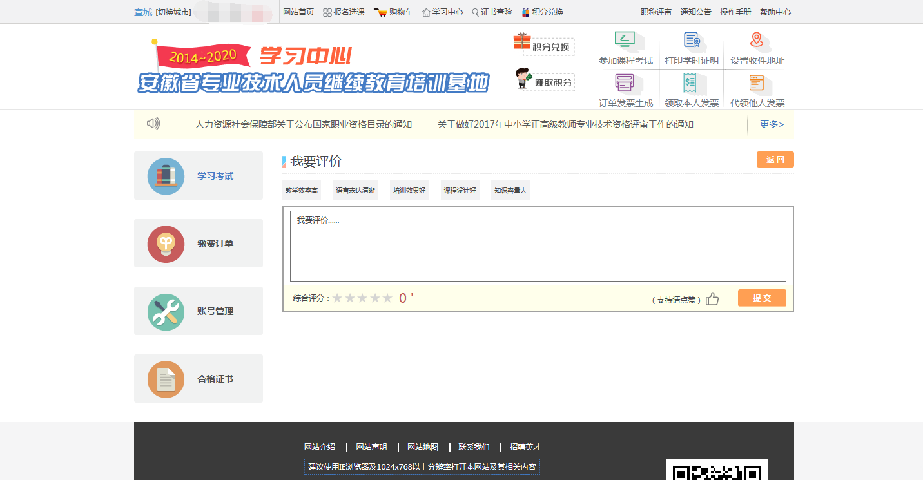Select the fifth rating star
923x480 pixels.
[387, 298]
